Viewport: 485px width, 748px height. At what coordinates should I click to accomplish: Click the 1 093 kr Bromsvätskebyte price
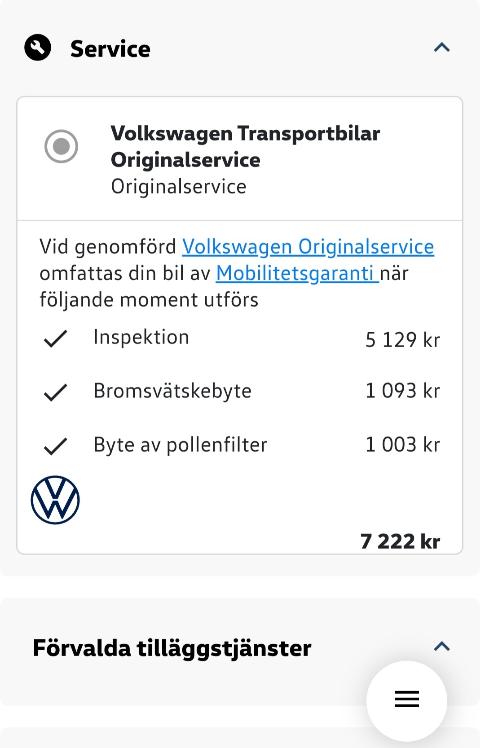coord(402,391)
